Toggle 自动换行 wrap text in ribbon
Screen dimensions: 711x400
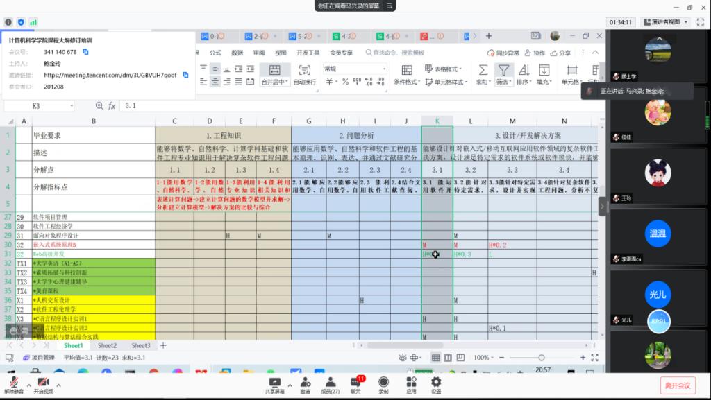[x=305, y=75]
